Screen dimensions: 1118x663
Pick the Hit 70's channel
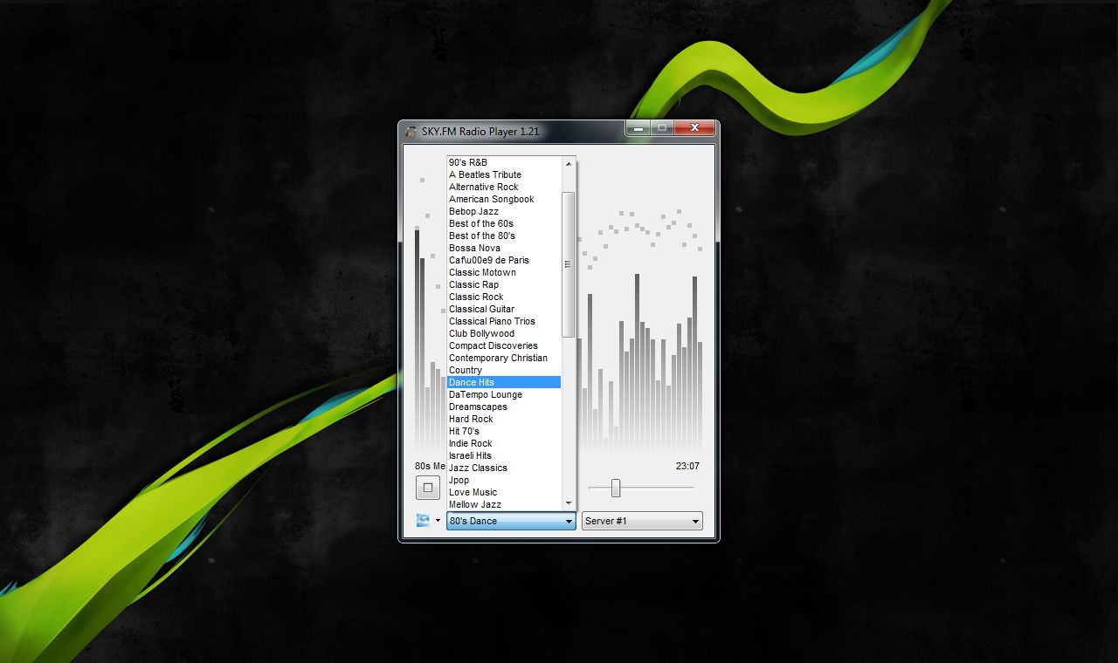pos(503,431)
